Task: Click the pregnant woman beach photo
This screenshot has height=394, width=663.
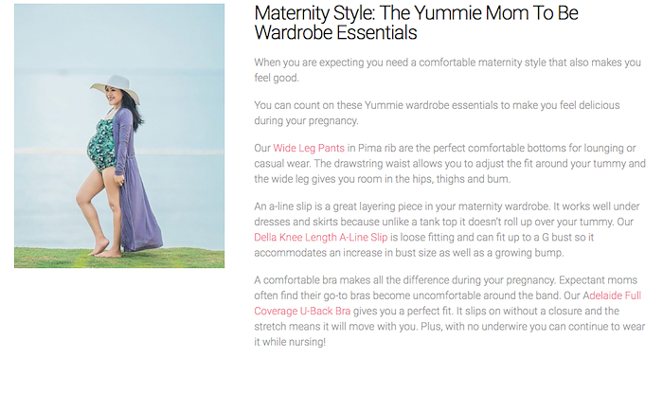Action: pos(119,135)
